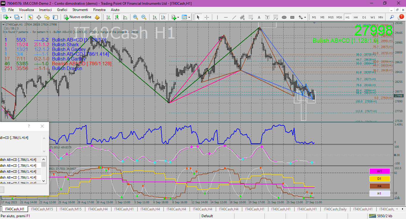
Task: Select the text label tool
Action: click(267, 17)
